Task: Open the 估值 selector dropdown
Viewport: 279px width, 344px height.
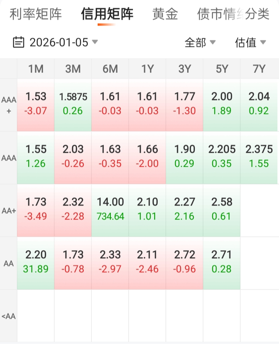Action: pyautogui.click(x=250, y=42)
